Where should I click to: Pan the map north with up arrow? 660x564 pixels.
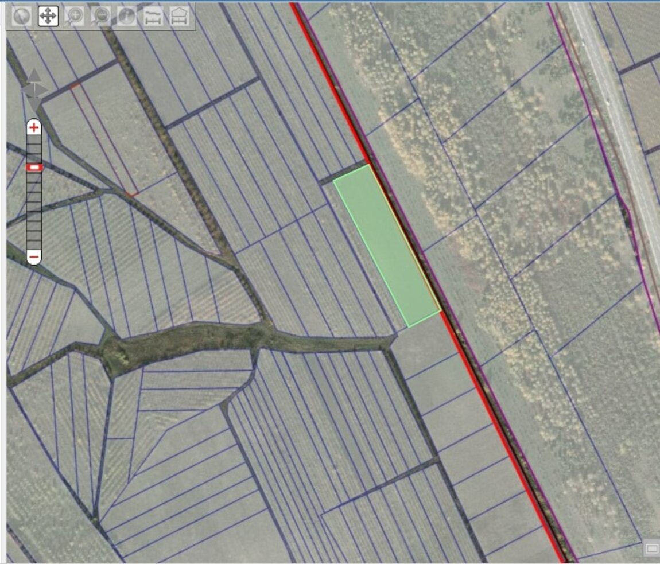(x=34, y=76)
